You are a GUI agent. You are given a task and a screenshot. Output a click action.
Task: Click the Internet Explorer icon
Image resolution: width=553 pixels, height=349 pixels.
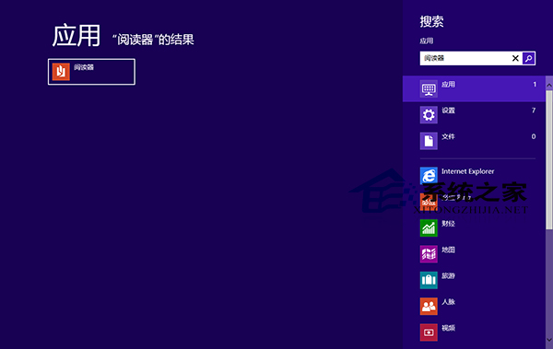tap(429, 175)
